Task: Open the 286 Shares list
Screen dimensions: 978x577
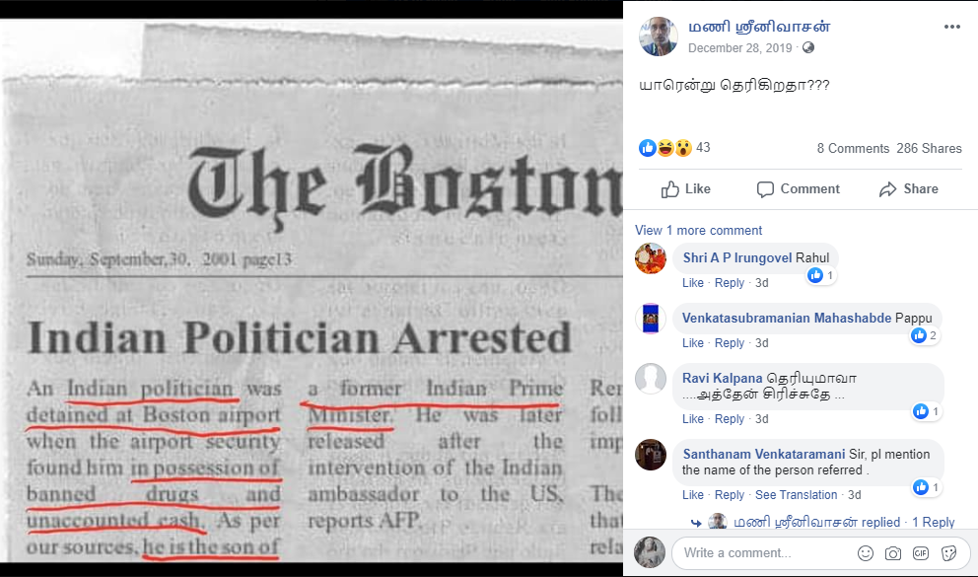Action: tap(929, 149)
